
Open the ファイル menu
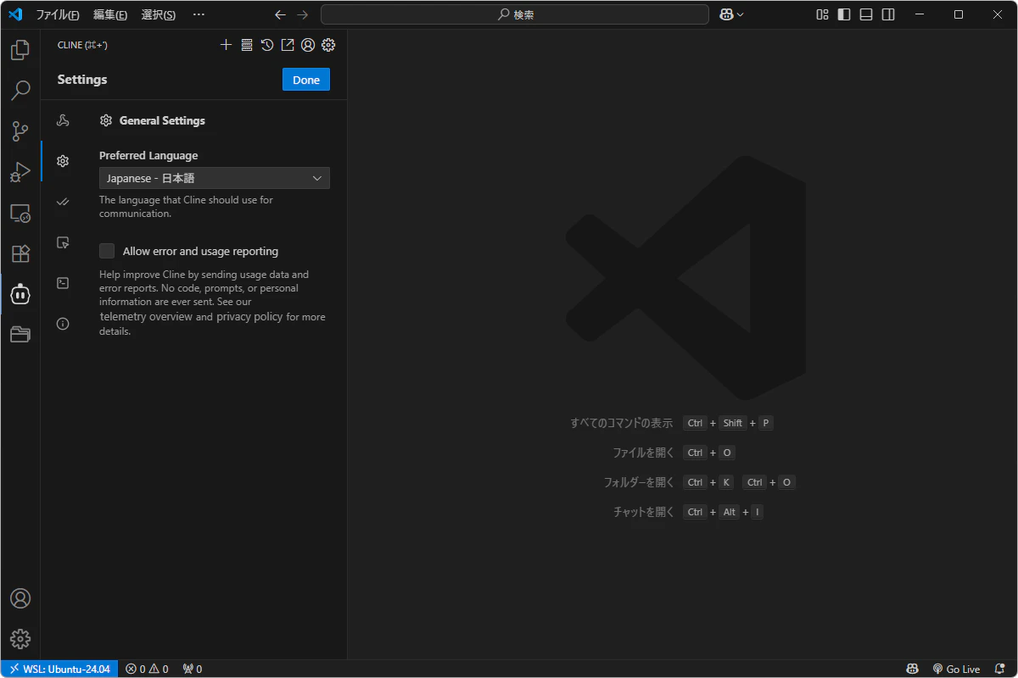tap(58, 14)
